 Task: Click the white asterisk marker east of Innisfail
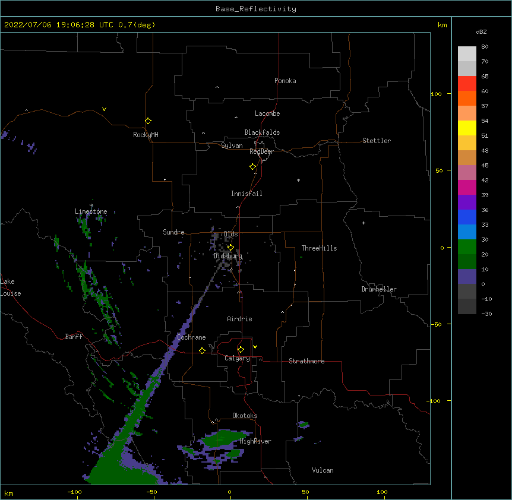tap(298, 180)
